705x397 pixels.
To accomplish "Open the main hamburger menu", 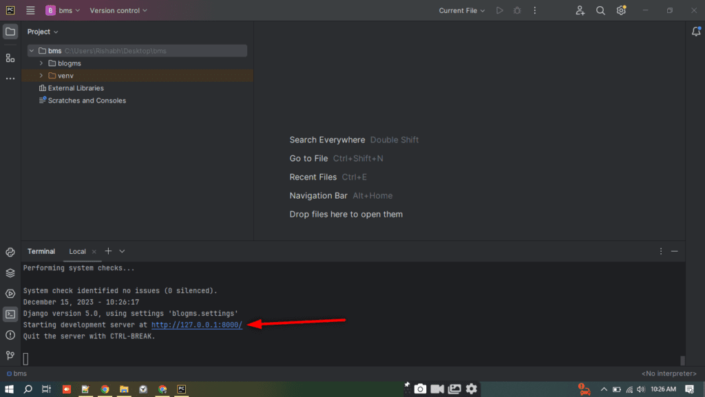I will click(x=30, y=10).
